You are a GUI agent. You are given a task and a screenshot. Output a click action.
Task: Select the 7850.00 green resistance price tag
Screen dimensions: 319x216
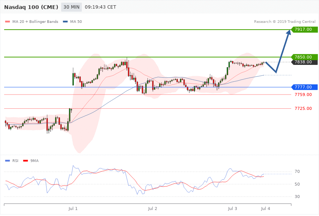pyautogui.click(x=304, y=57)
